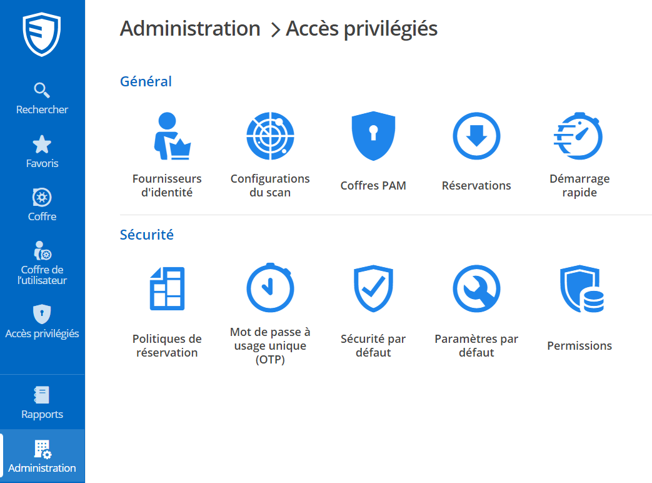
Task: Click the Coffres PAM shield icon
Action: [x=373, y=136]
